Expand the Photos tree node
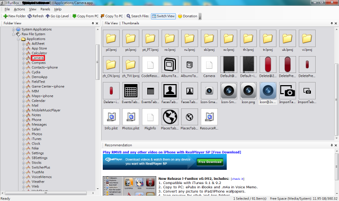This screenshot has height=201, width=339. (23, 134)
